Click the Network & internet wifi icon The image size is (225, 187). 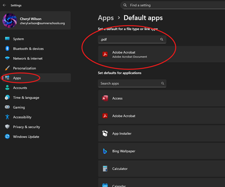[x=7, y=58]
